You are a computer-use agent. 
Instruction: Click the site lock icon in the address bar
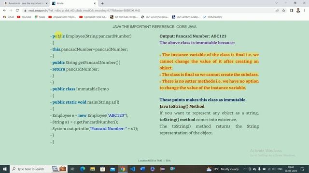(25, 11)
